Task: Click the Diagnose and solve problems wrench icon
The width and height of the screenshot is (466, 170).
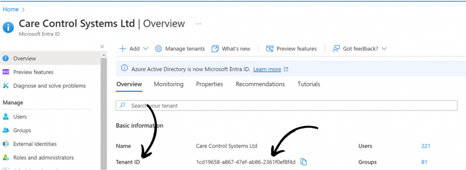Action: [5, 86]
